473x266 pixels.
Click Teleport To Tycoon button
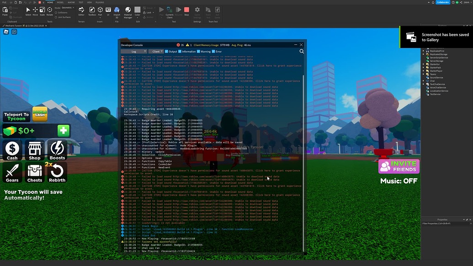[16, 117]
